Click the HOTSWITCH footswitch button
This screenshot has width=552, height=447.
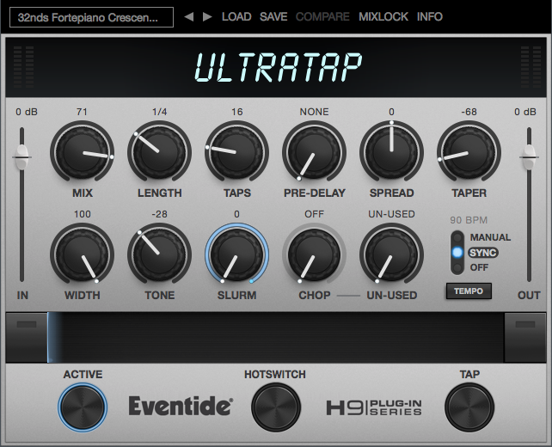point(276,407)
